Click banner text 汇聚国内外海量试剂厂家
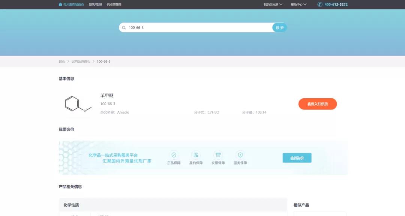Viewport: 405px width, 216px height. click(x=127, y=161)
